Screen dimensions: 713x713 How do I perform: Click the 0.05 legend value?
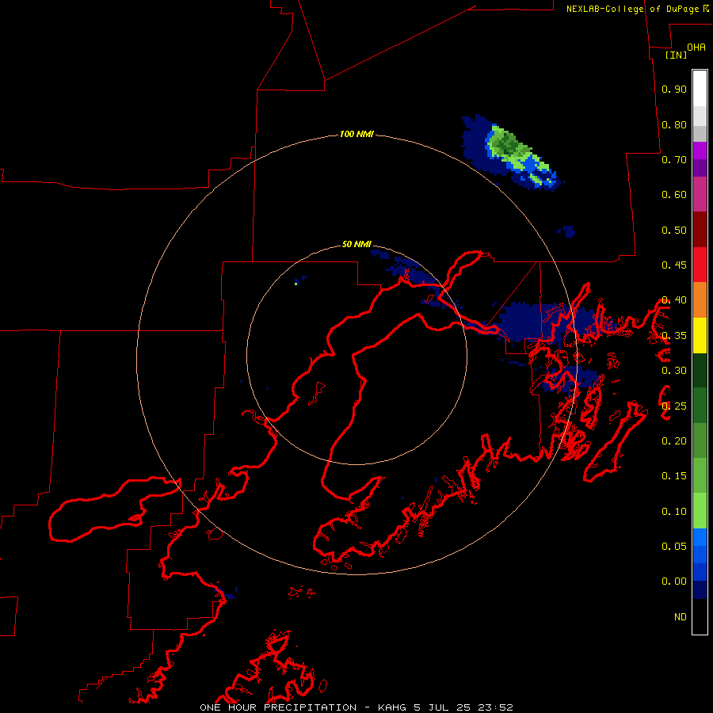(674, 546)
